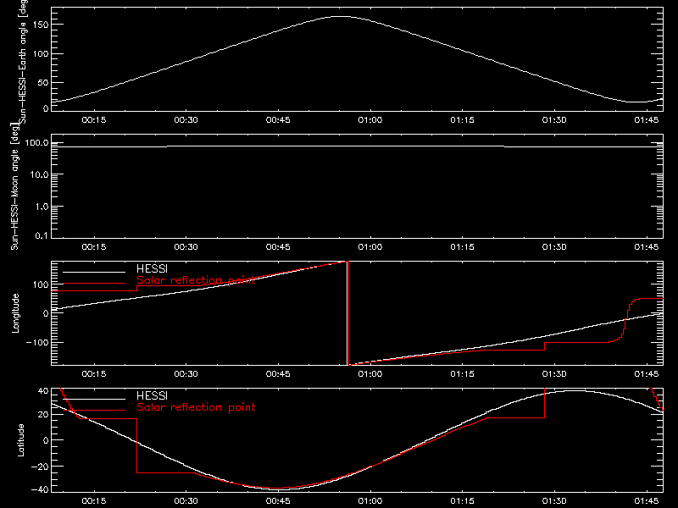Screen dimensions: 678x508
Task: Click the Latitude axis title
Action: pyautogui.click(x=20, y=439)
